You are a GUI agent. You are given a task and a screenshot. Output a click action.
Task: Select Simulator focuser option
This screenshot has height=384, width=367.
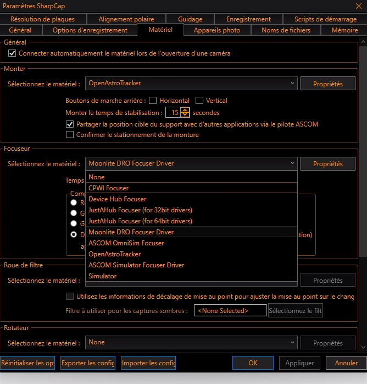(x=191, y=276)
